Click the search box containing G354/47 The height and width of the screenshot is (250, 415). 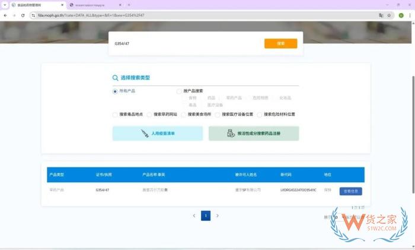(x=187, y=43)
